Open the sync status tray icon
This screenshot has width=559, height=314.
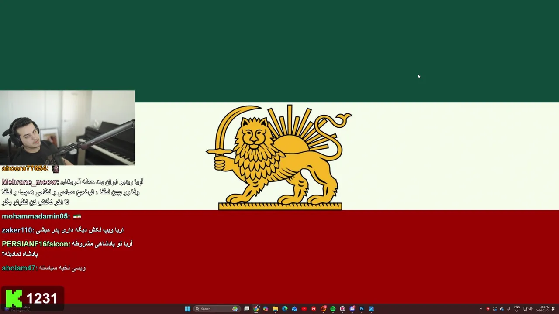pos(495,309)
